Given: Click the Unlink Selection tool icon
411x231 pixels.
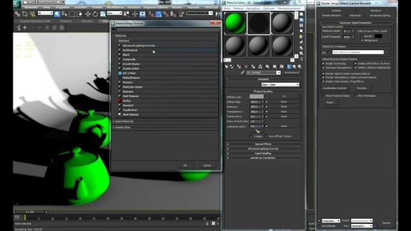Looking at the screenshot, I should point(24,13).
